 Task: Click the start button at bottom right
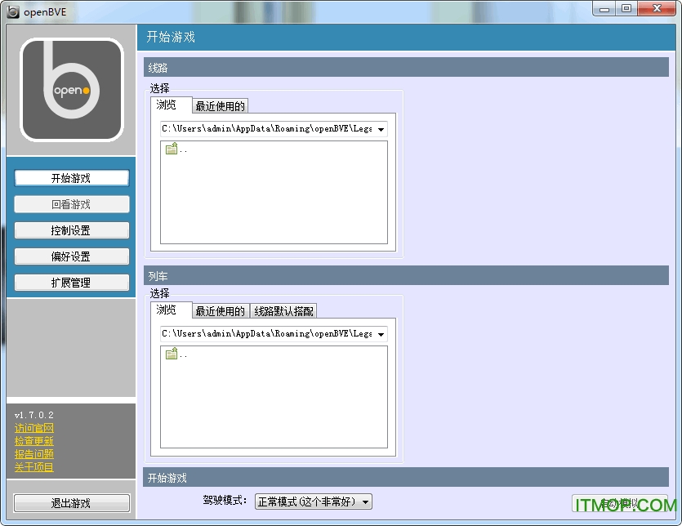pyautogui.click(x=620, y=503)
